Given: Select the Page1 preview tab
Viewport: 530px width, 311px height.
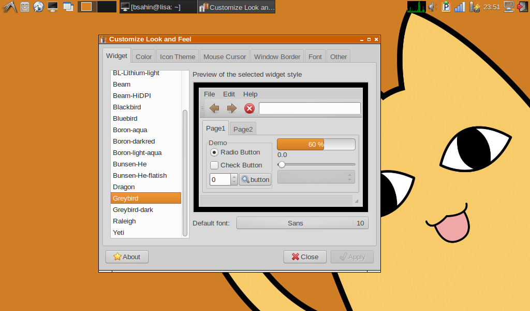Looking at the screenshot, I should tap(215, 128).
